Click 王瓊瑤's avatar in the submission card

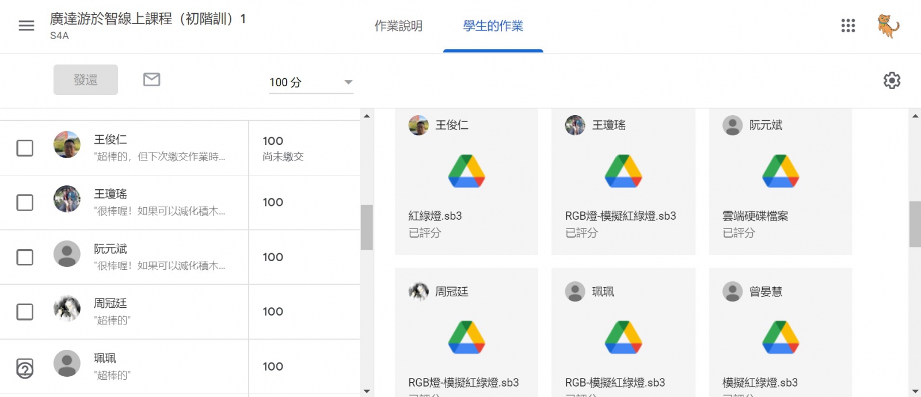(575, 125)
